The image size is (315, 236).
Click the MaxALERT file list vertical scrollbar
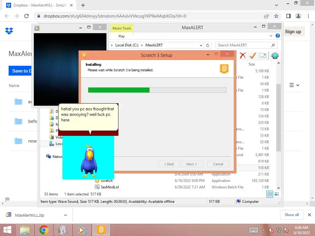click(x=278, y=117)
